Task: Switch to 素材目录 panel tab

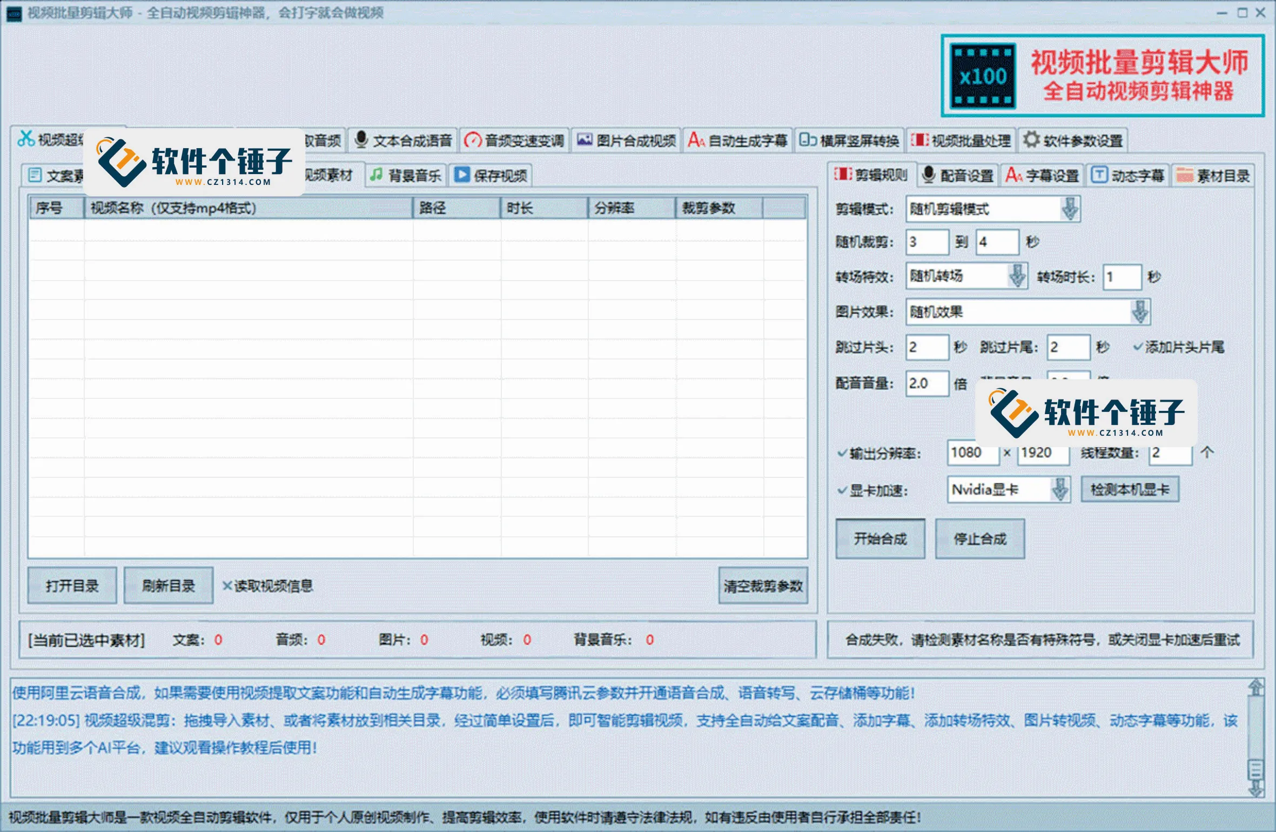Action: coord(1213,175)
